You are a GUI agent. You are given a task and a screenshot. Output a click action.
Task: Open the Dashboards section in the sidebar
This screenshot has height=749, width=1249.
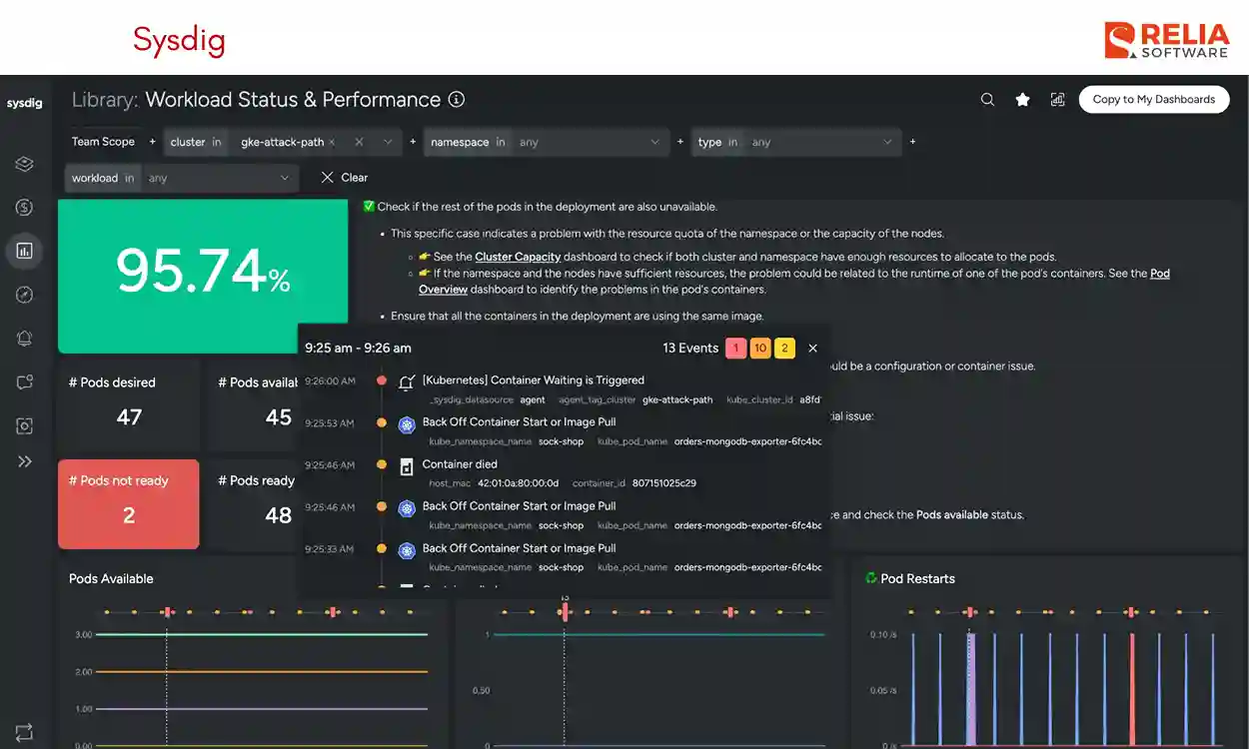click(25, 251)
